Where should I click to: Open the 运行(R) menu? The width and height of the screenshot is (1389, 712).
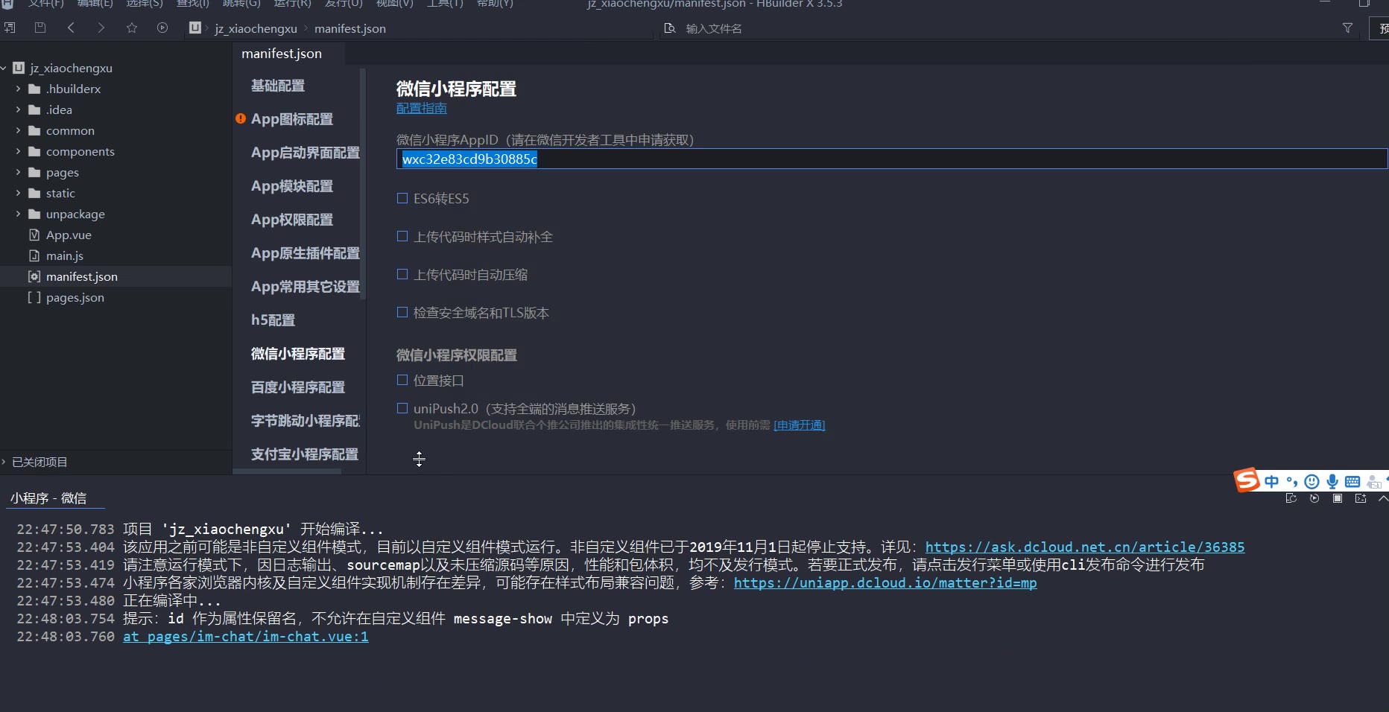pos(293,4)
